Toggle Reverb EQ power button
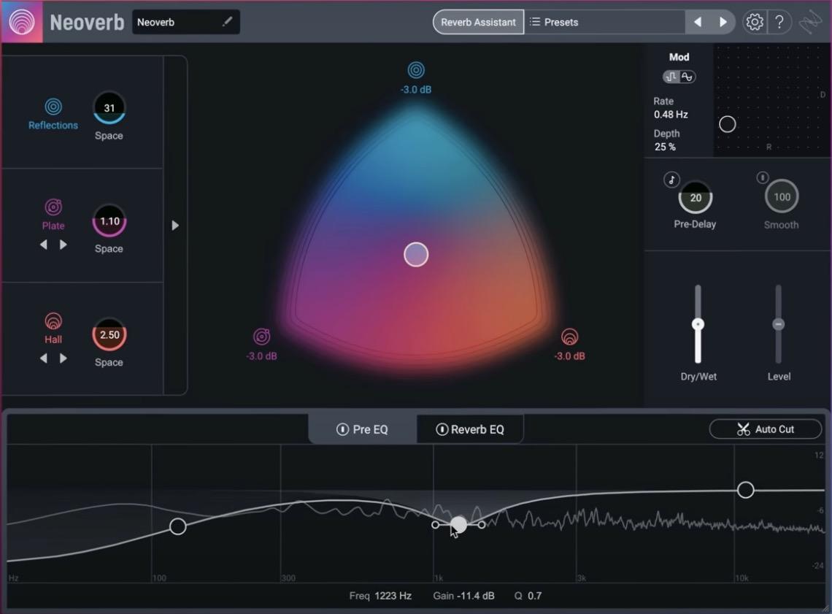Screen dimensions: 832x614 (442, 429)
